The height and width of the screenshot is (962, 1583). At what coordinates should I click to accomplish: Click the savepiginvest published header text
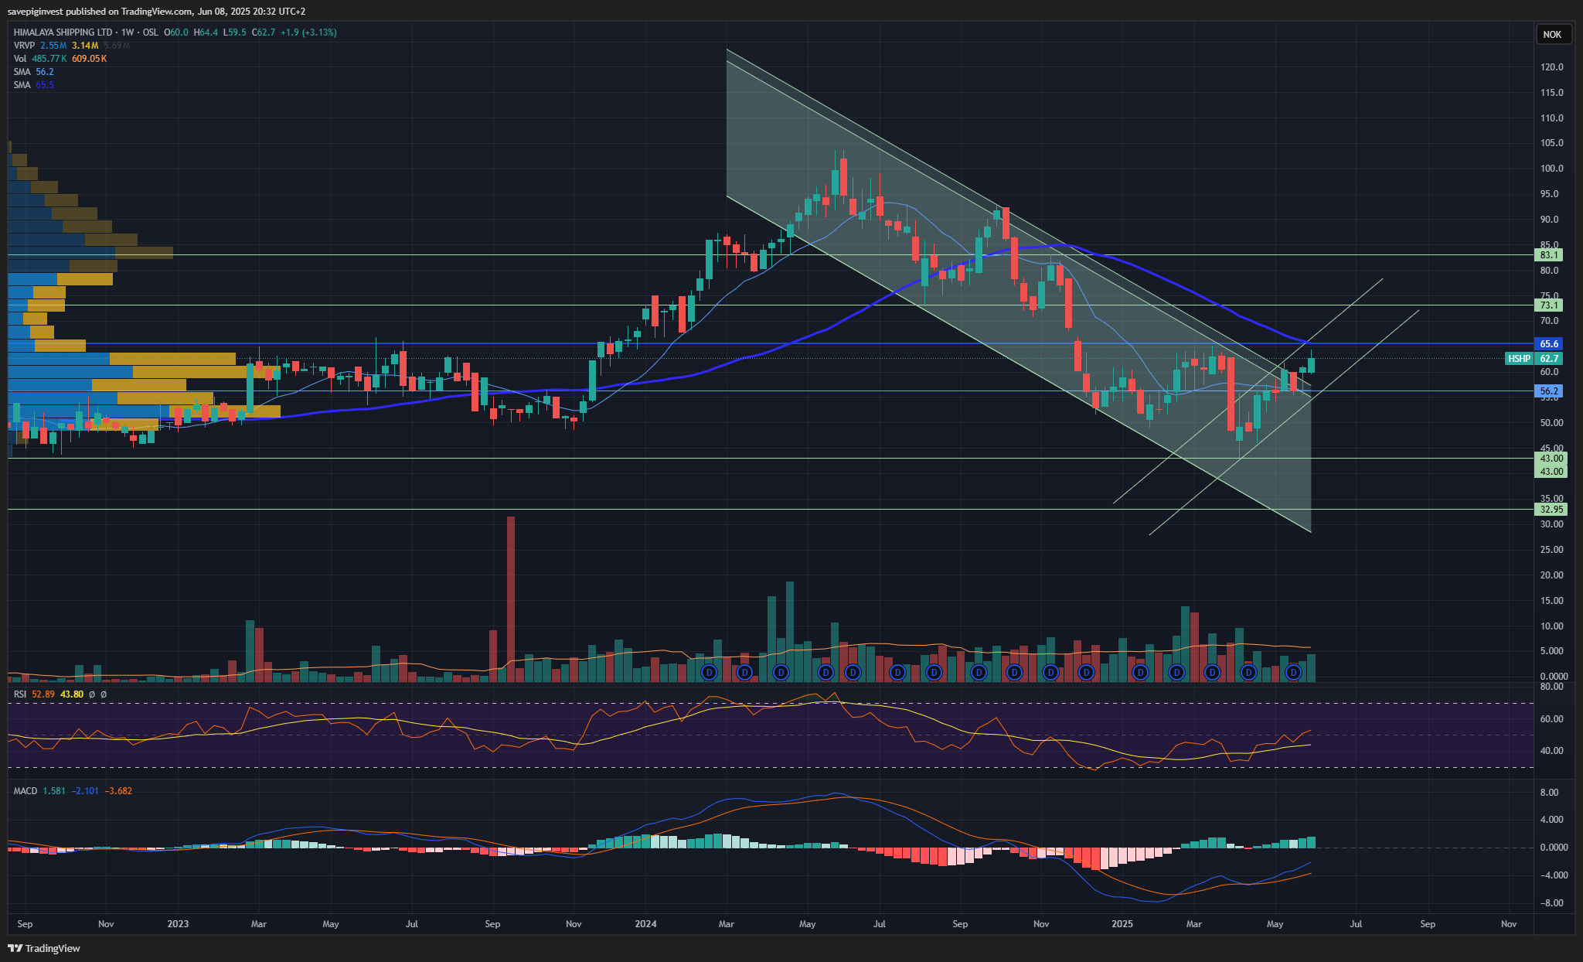(156, 12)
